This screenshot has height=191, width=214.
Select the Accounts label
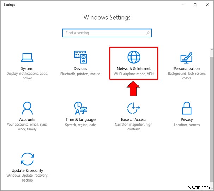tap(27, 120)
